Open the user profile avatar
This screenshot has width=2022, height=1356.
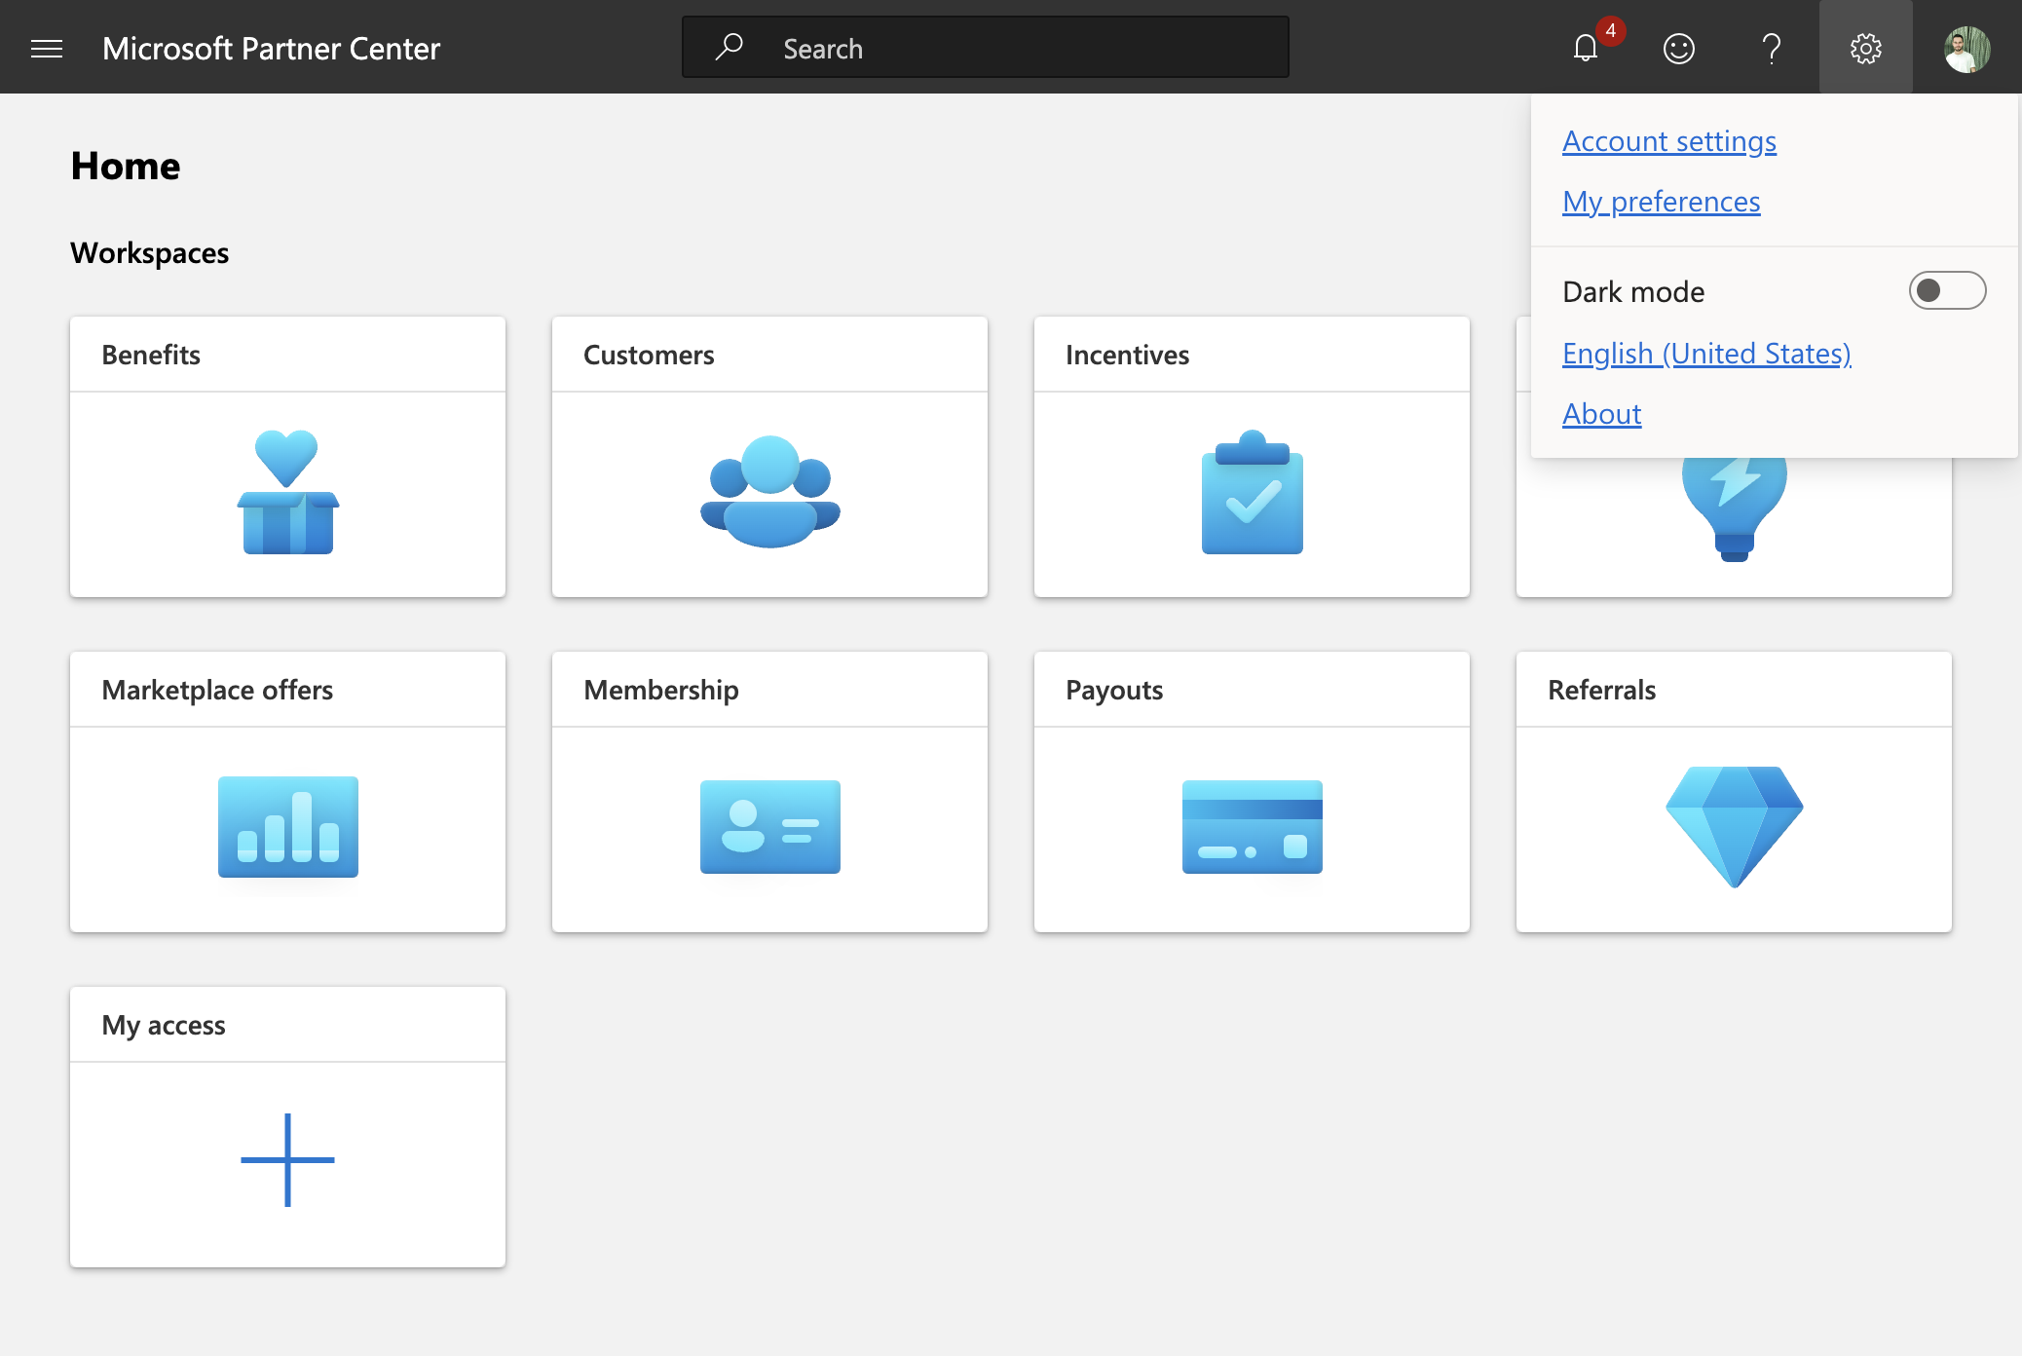pos(1966,48)
